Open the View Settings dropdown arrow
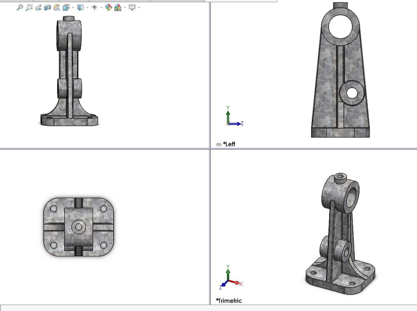 [x=139, y=8]
